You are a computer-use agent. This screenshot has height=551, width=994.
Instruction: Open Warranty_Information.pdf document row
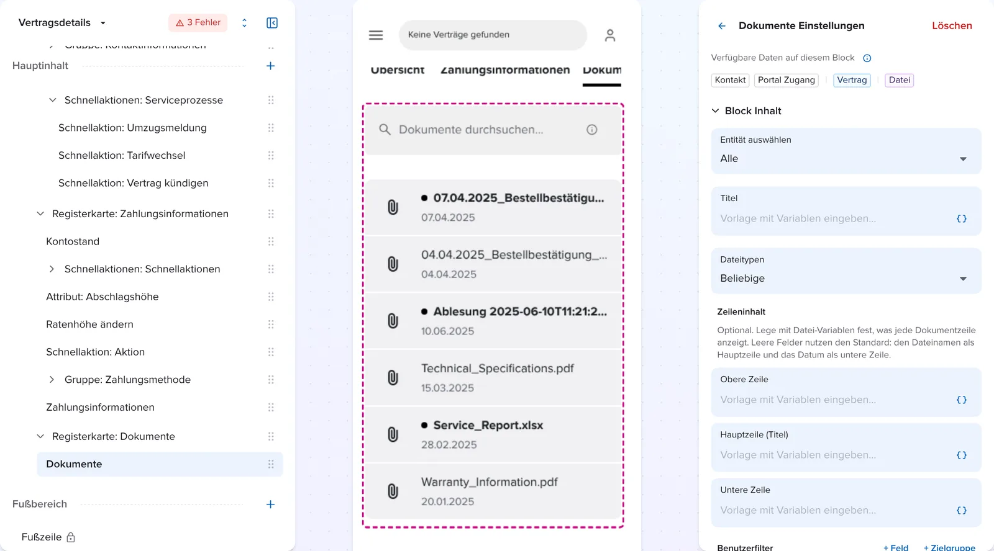(493, 491)
